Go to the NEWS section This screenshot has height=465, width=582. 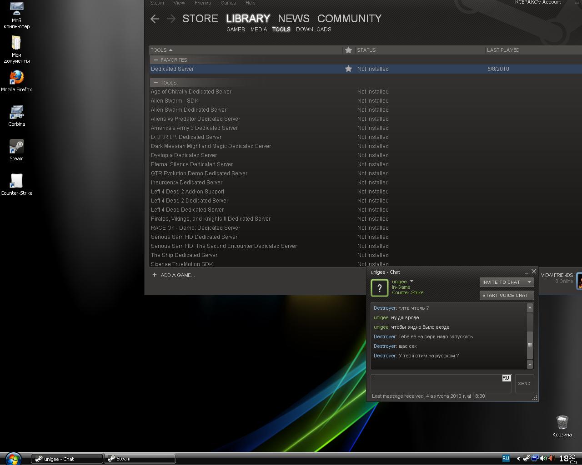click(294, 19)
